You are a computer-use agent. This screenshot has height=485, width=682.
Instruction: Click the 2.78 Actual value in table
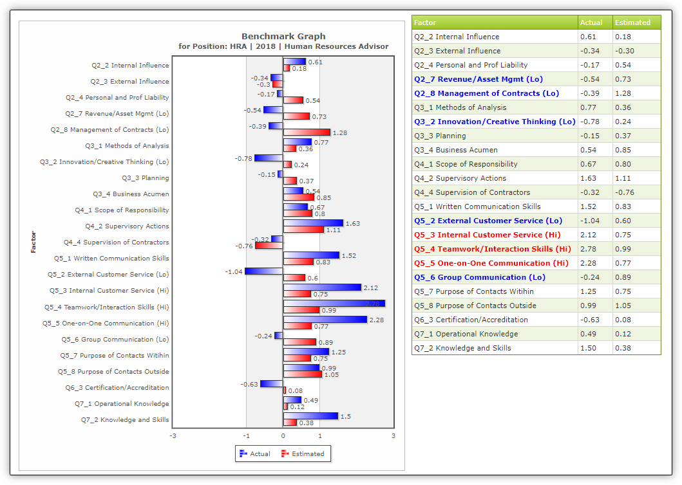pyautogui.click(x=588, y=249)
